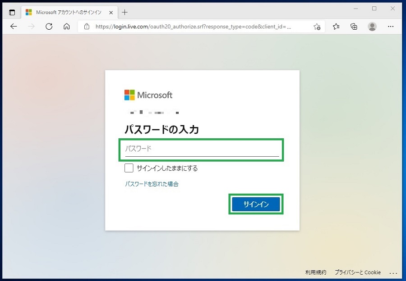Reload the page with Refresh icon
The image size is (406, 281).
(49, 27)
